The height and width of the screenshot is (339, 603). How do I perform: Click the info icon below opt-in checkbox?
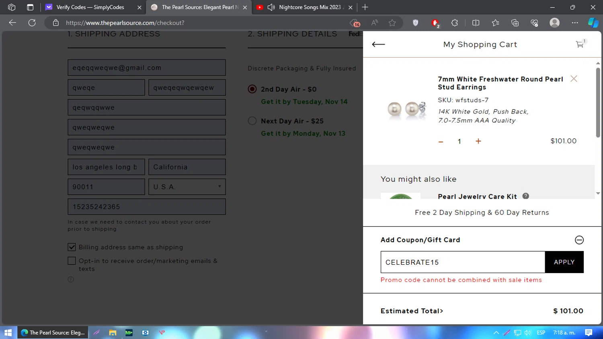71,279
